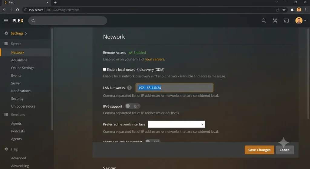Open the hamburger navigation menu
310x169 pixels.
pyautogui.click(x=6, y=21)
